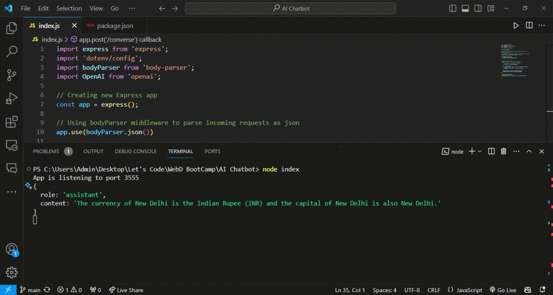Switch to the PROBLEMS panel tab
The image size is (553, 295).
(x=46, y=151)
